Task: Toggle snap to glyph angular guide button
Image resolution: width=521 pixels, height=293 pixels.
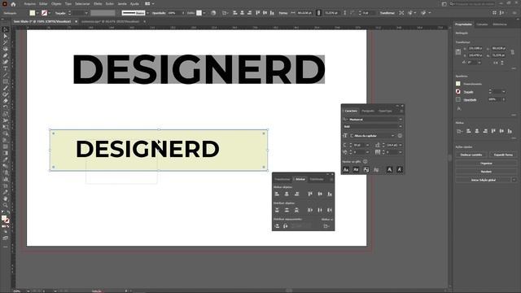Action: (x=389, y=170)
